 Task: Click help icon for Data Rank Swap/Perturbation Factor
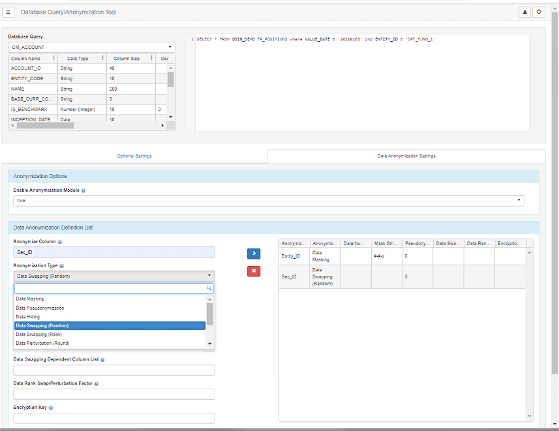coord(97,384)
